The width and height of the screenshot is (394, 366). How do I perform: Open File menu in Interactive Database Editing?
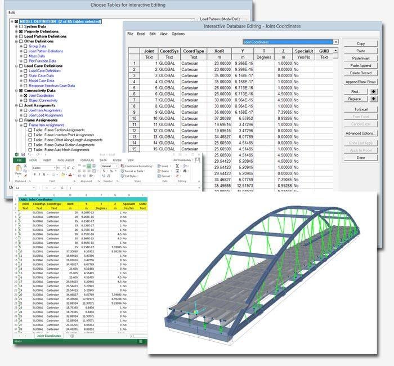(x=130, y=34)
